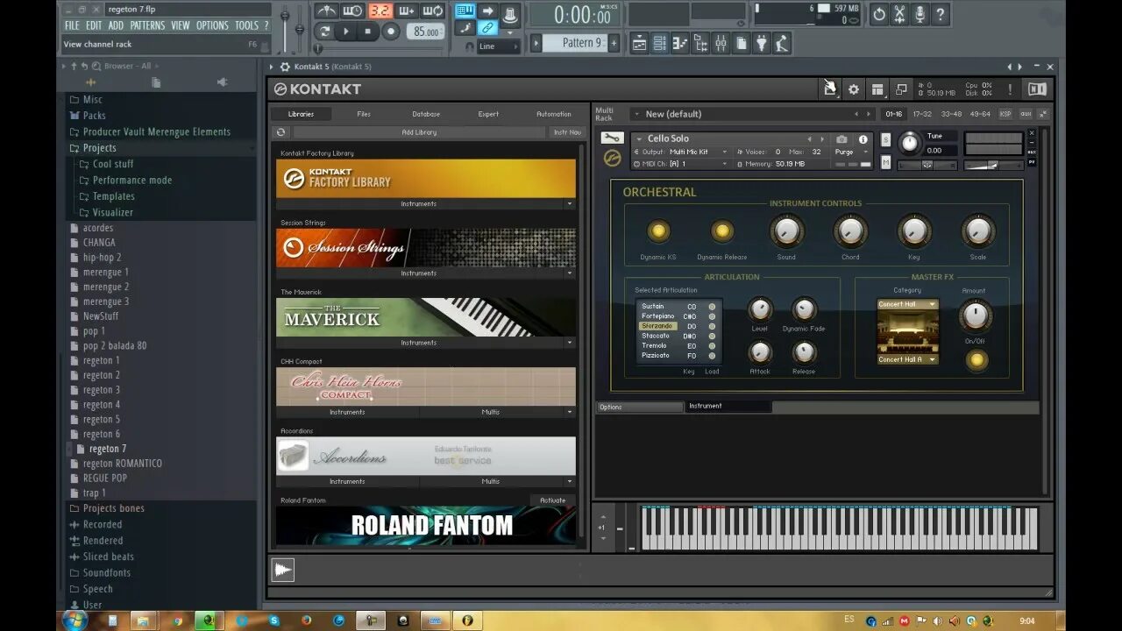Toggle the Master FX On/Off button

(976, 359)
